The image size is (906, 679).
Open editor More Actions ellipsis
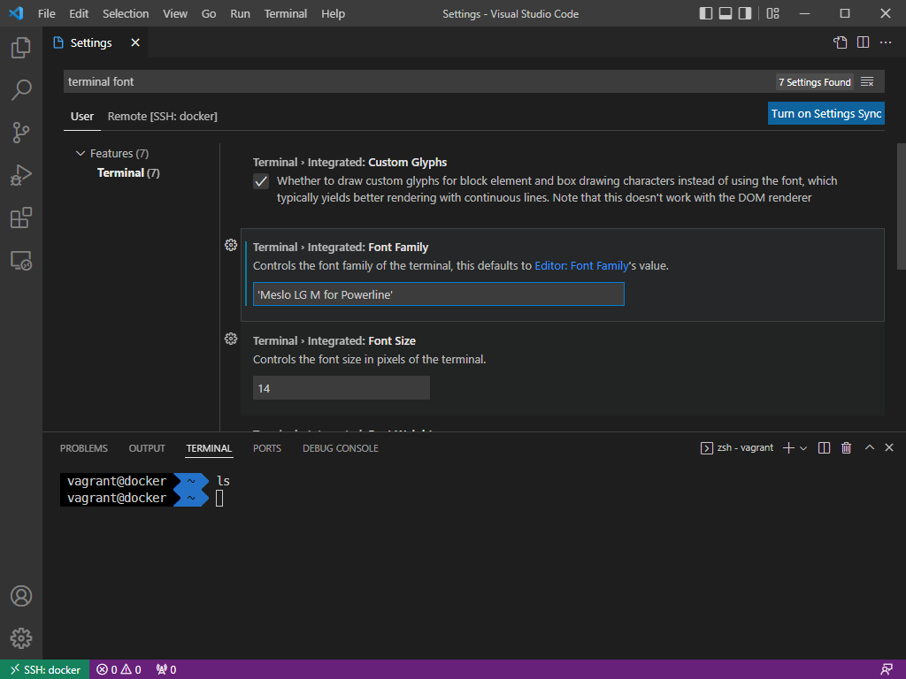(x=886, y=42)
